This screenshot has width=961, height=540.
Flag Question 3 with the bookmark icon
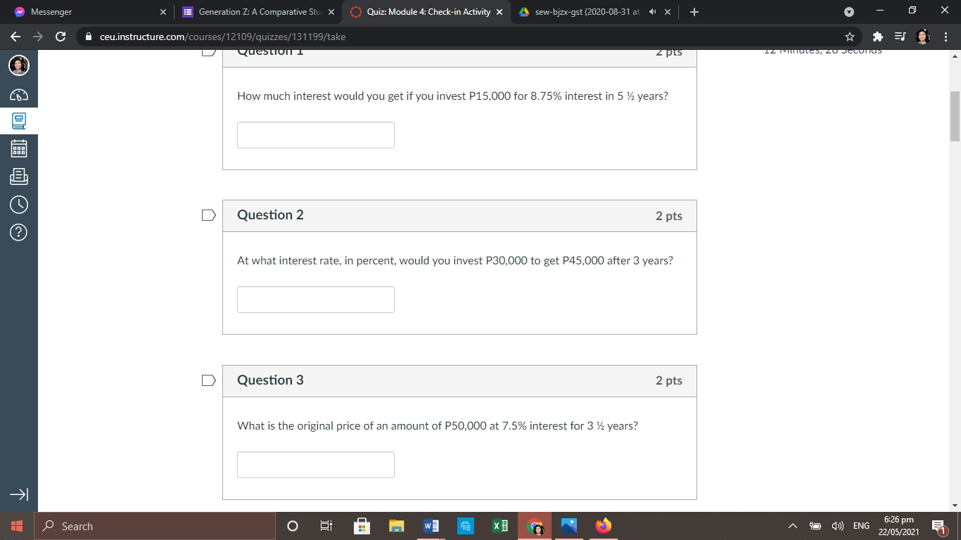(208, 380)
